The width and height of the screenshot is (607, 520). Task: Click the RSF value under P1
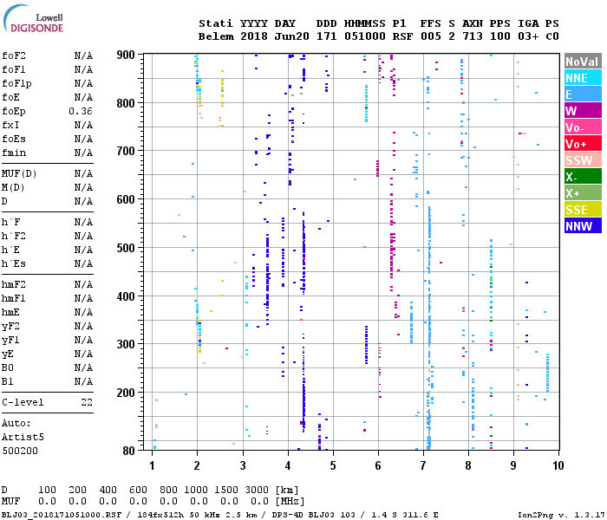[x=402, y=36]
